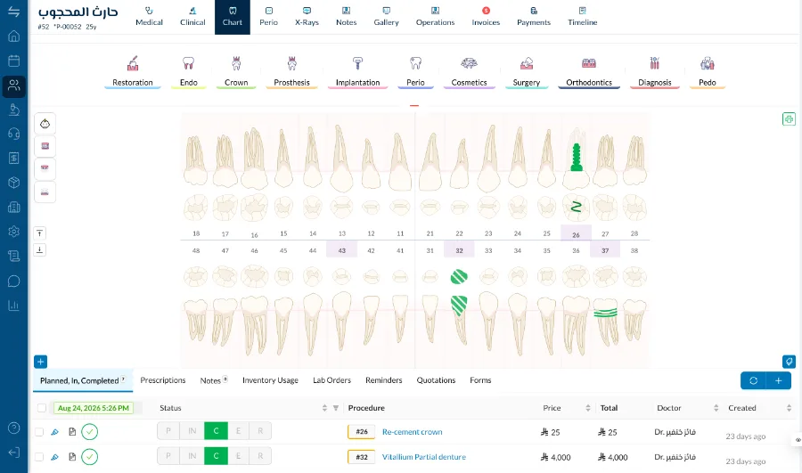Choose the Perio procedure category
The height and width of the screenshot is (473, 802).
click(415, 71)
